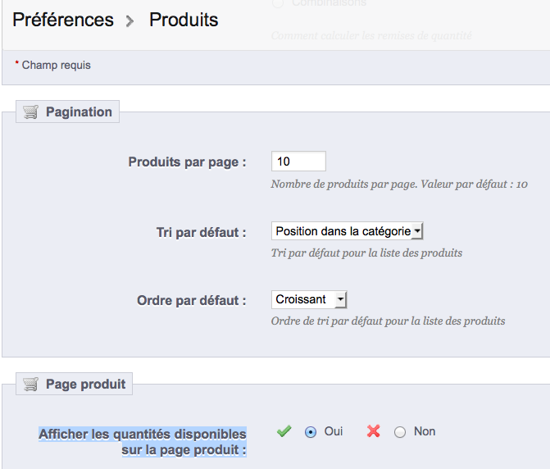550x469 pixels.
Task: Click the red cross icon beside Non
Action: coord(374,431)
